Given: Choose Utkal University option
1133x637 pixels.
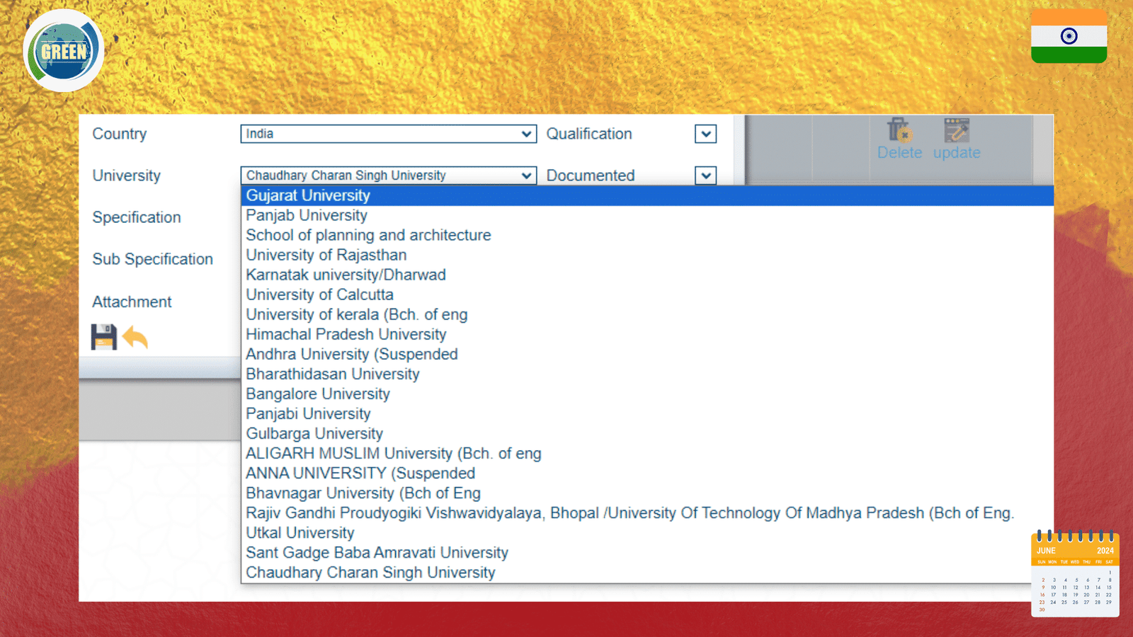Looking at the screenshot, I should click(x=300, y=532).
